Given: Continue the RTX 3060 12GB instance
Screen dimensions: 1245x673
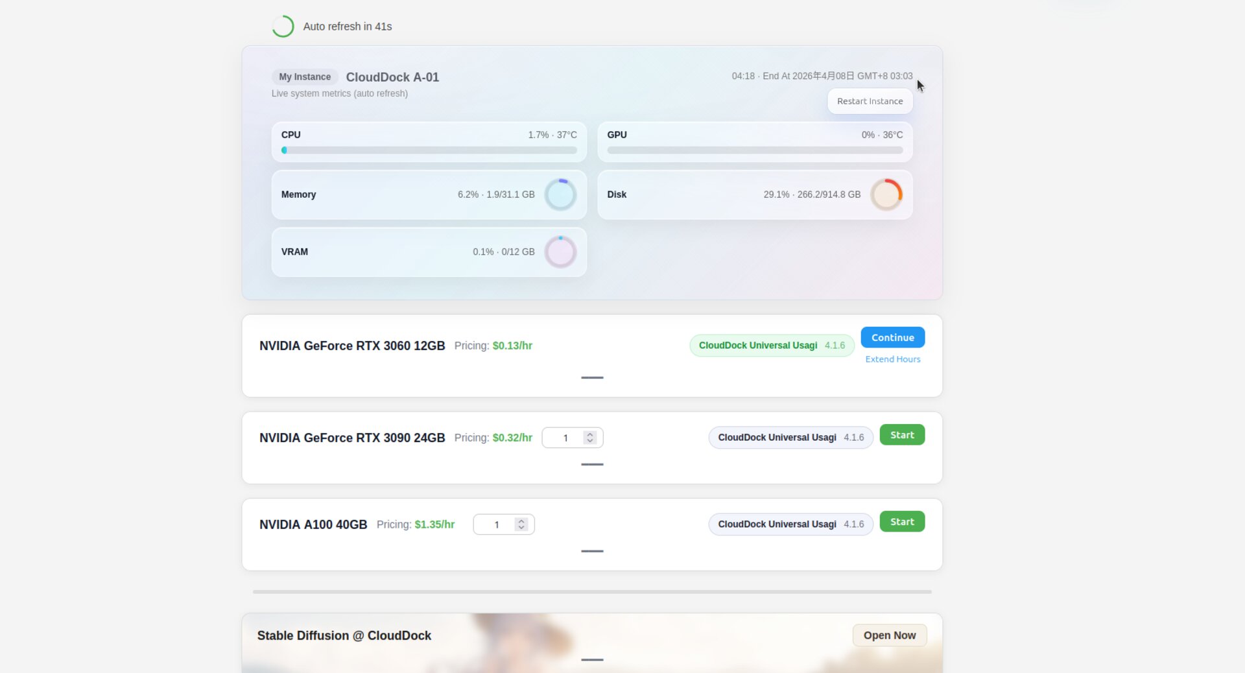Looking at the screenshot, I should [x=892, y=338].
